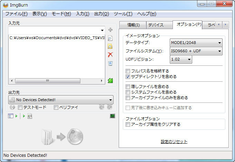Show the log window monitor icon
The height and width of the screenshot is (162, 235).
coord(112,116)
